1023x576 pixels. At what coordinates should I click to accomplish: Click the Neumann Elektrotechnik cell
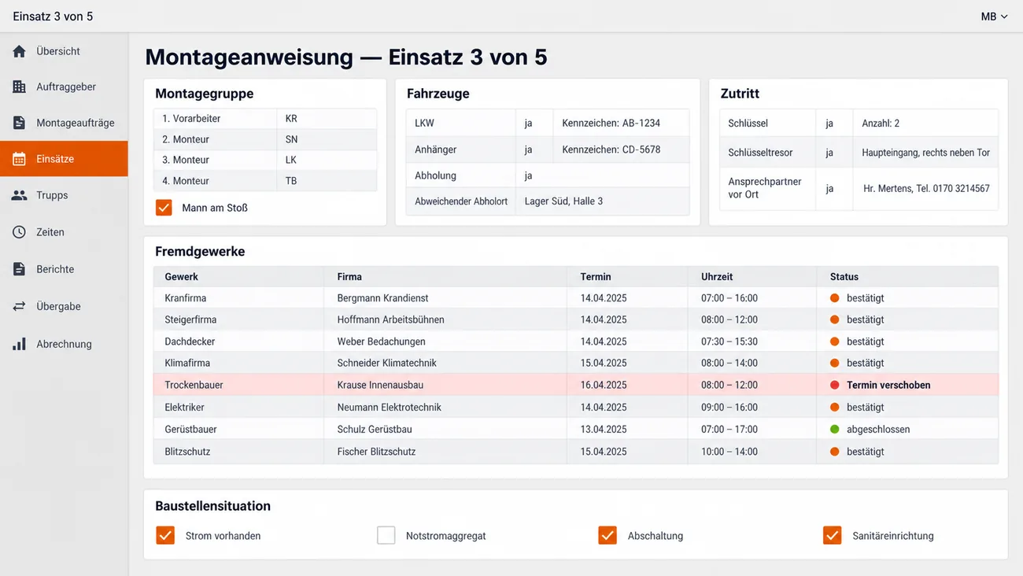tap(445, 407)
